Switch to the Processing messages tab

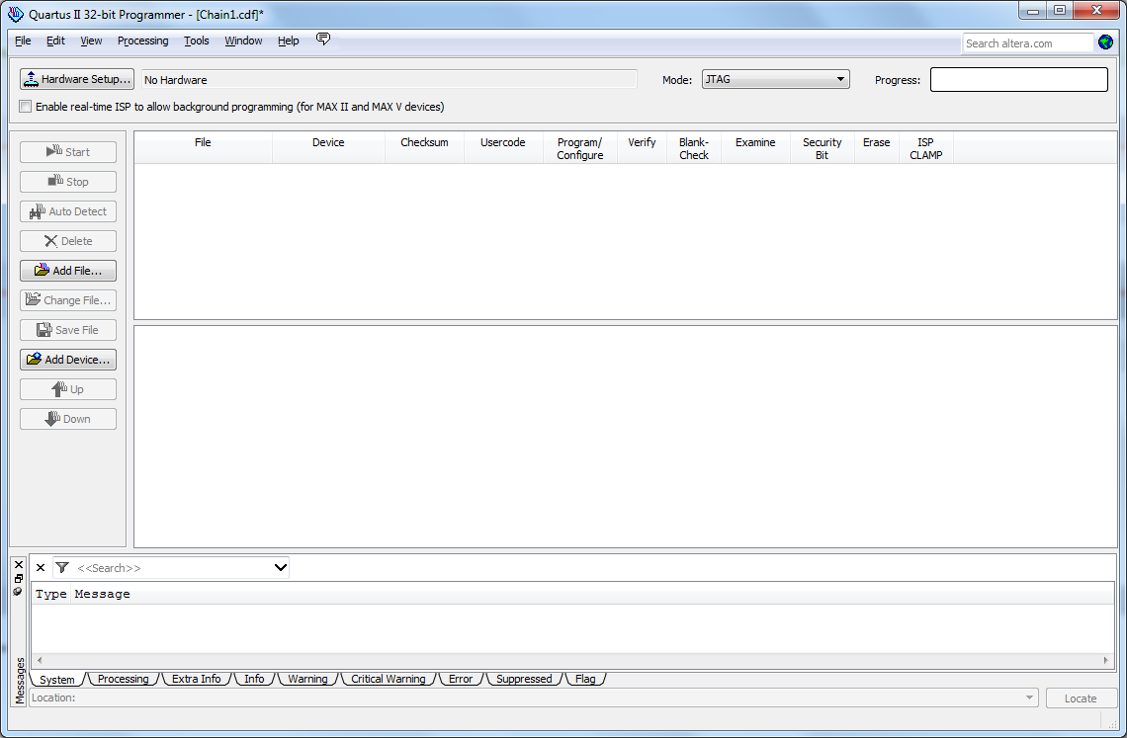pos(123,679)
